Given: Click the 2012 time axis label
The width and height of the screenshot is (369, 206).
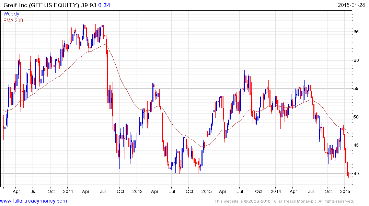Looking at the screenshot, I should [137, 191].
